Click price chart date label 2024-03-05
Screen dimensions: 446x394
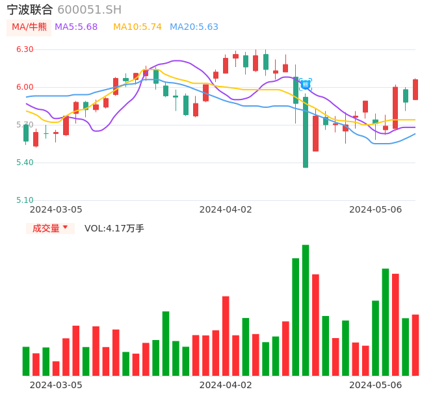[x=56, y=209]
